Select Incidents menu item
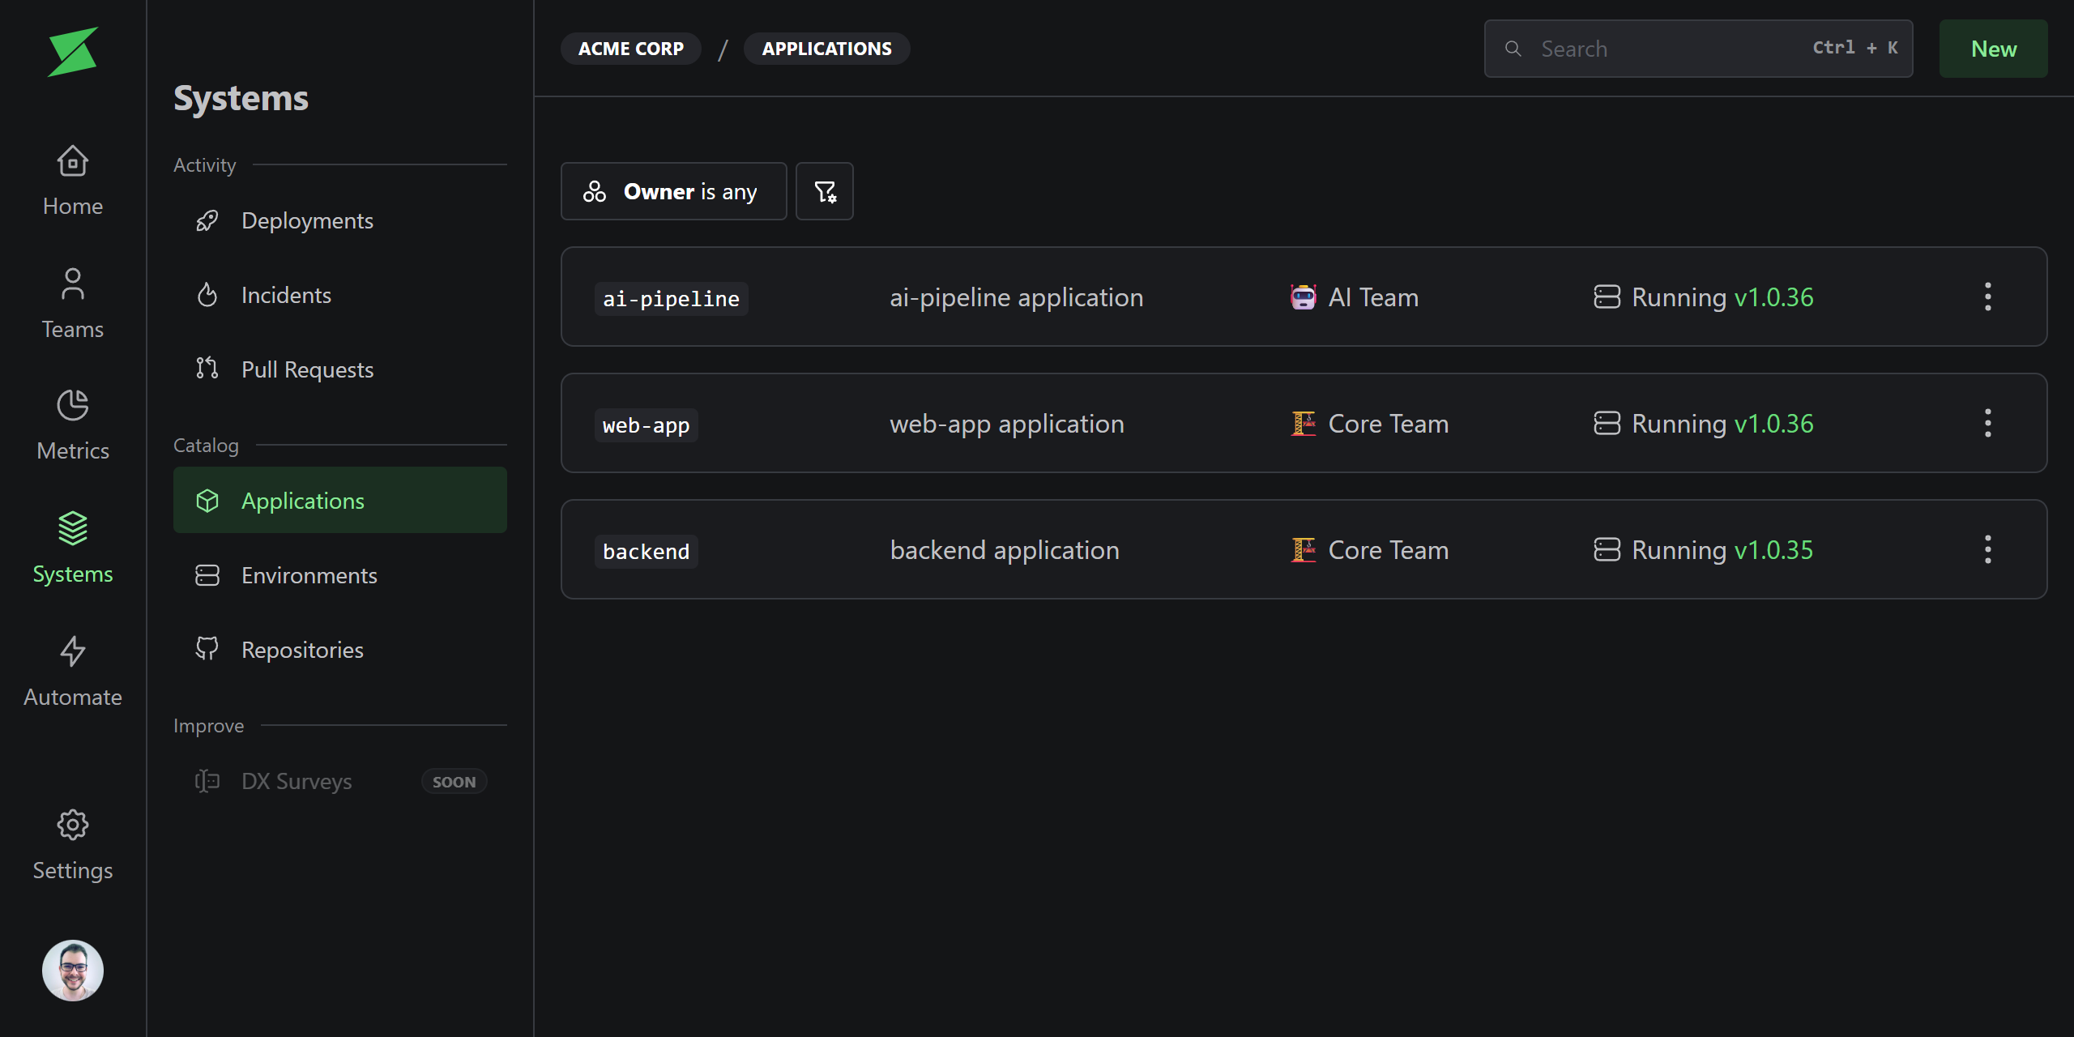The image size is (2074, 1037). click(x=286, y=295)
